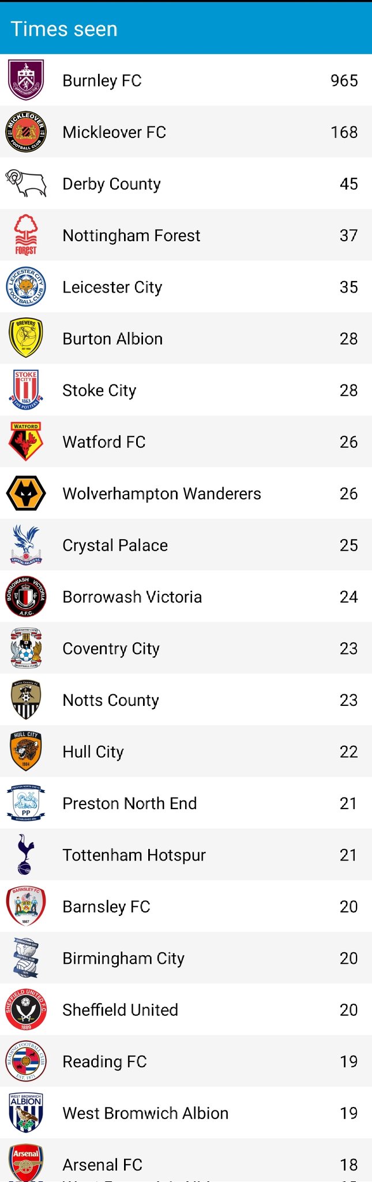Tap the Watford FC crest

pyautogui.click(x=26, y=442)
